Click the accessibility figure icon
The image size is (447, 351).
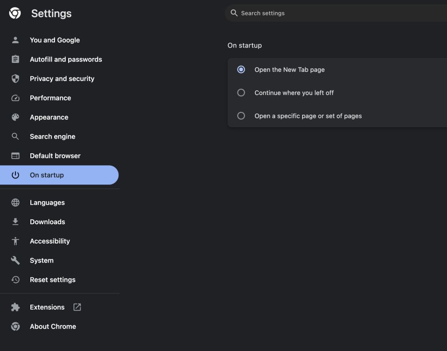(x=15, y=241)
